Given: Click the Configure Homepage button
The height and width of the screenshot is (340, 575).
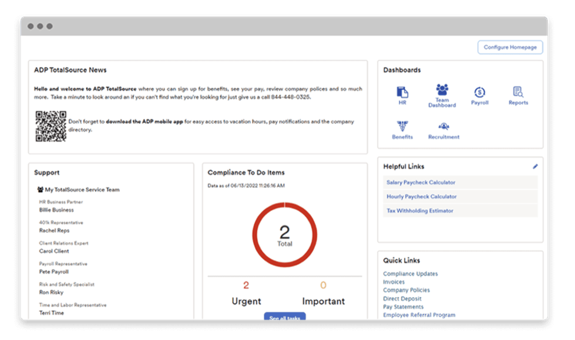Looking at the screenshot, I should point(510,47).
